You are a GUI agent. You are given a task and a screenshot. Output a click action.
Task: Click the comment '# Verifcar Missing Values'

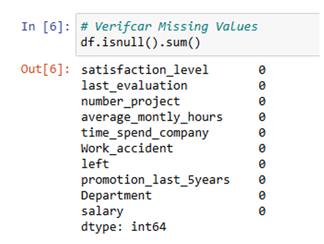point(169,27)
